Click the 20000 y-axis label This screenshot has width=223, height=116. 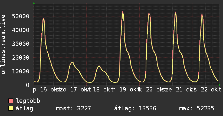[21, 57]
